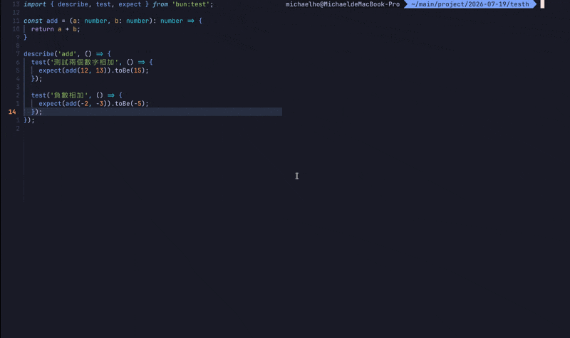Click the terminal prompt michaelho@MichaeldeMacBook-Pro
The height and width of the screenshot is (338, 570).
pos(343,4)
